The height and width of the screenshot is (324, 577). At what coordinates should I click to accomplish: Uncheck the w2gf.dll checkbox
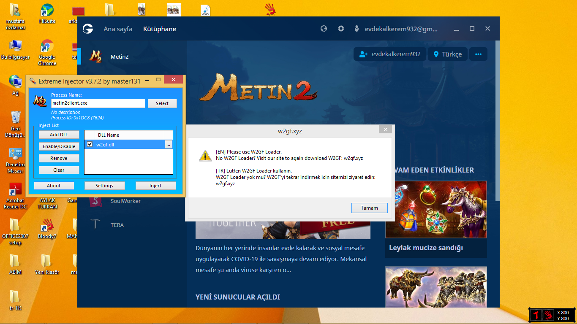click(x=90, y=144)
